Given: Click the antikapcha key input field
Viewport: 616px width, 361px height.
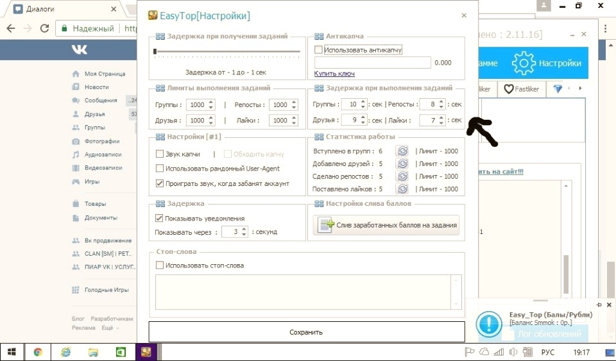Looking at the screenshot, I should [x=373, y=63].
